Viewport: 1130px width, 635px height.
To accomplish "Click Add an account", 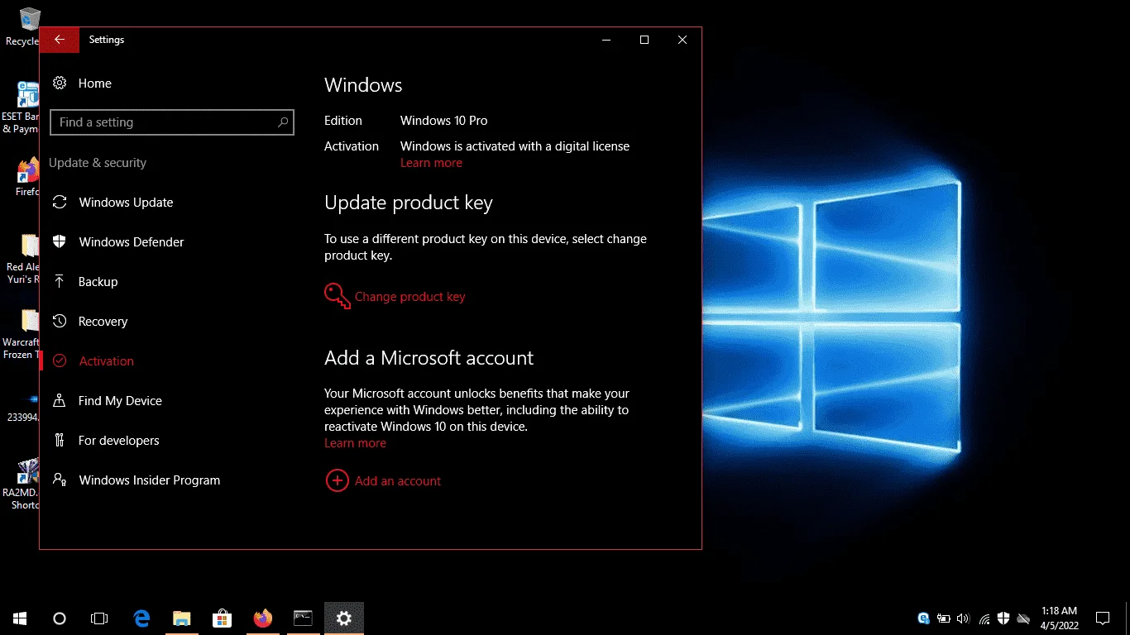I will coord(384,480).
